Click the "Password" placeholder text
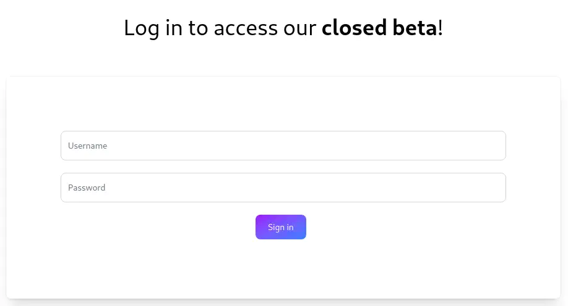This screenshot has width=568, height=306. tap(87, 188)
